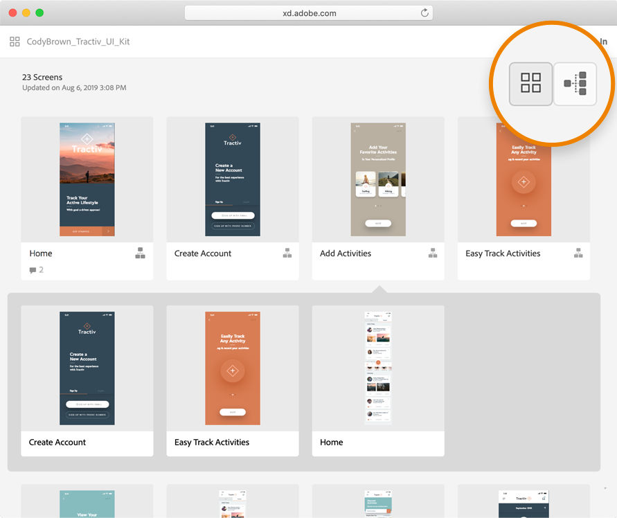Toggle flow view on in the view switcher
617x518 pixels.
click(575, 83)
